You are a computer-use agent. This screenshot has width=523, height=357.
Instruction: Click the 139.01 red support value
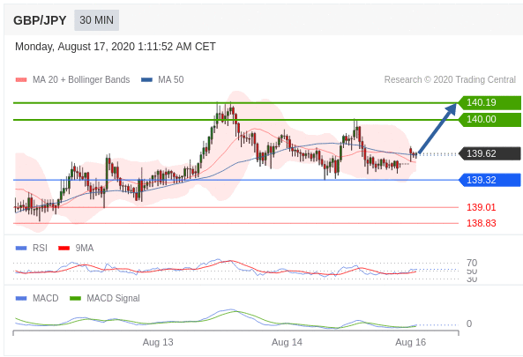481,207
